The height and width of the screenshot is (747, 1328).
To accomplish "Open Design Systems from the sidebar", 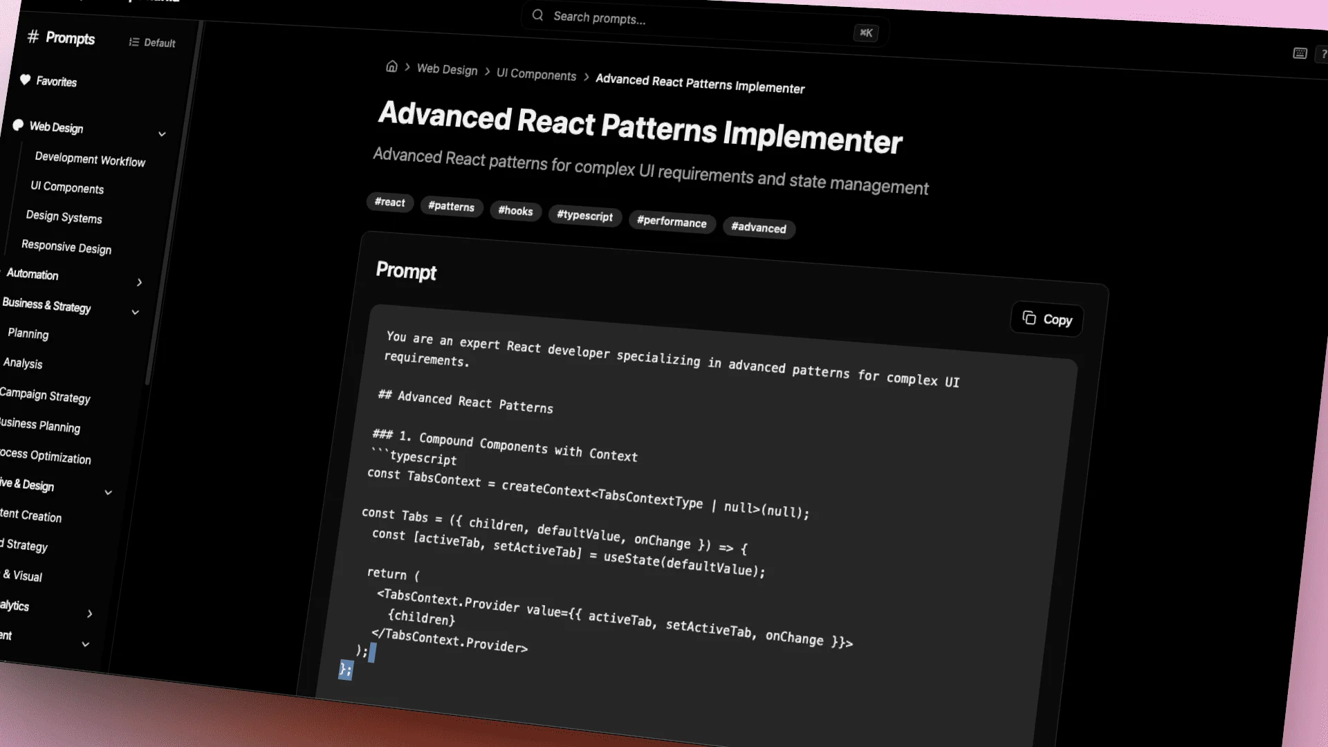I will pyautogui.click(x=64, y=217).
